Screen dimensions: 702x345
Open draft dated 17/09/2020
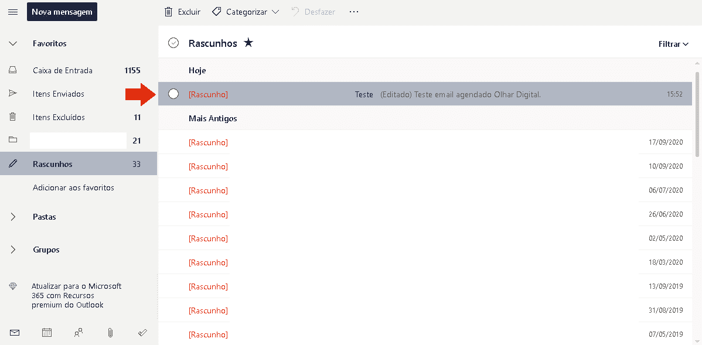[x=425, y=142]
